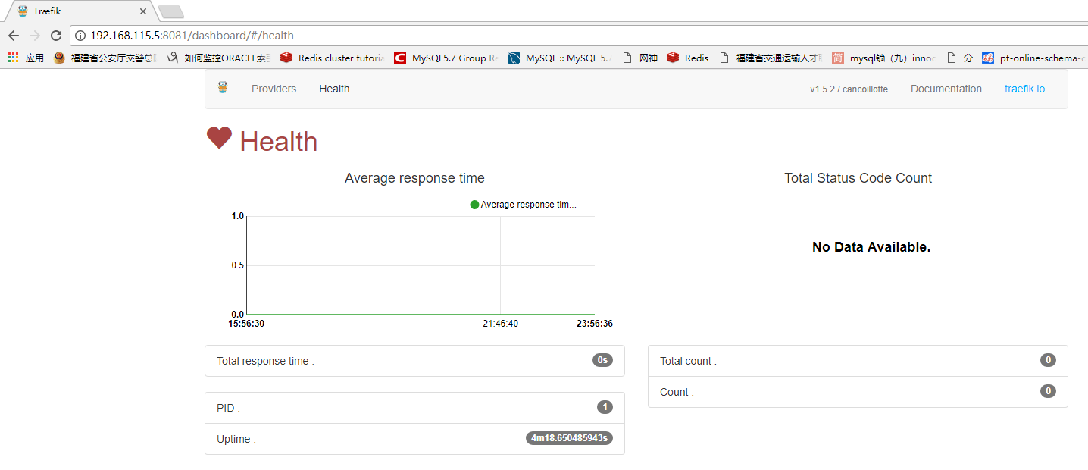This screenshot has height=470, width=1088.
Task: Open the bookmark labeled 分
Action: click(x=959, y=58)
